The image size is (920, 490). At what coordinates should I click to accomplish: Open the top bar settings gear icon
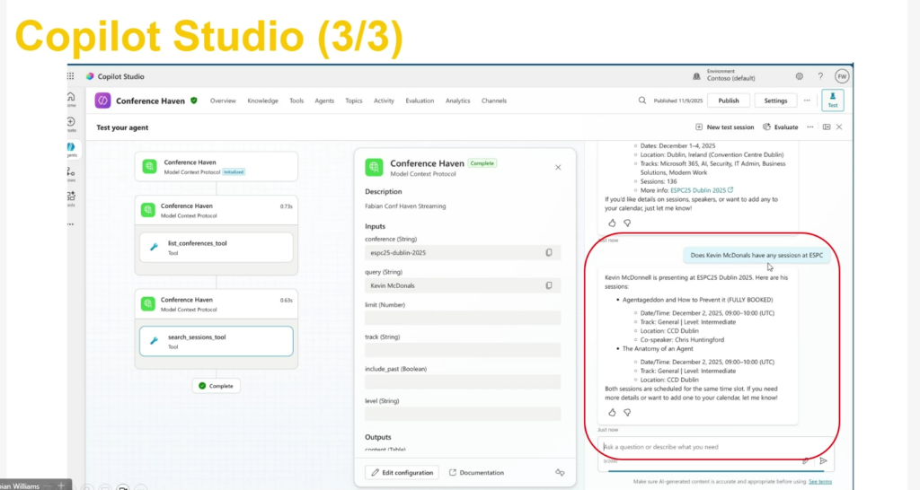(799, 76)
